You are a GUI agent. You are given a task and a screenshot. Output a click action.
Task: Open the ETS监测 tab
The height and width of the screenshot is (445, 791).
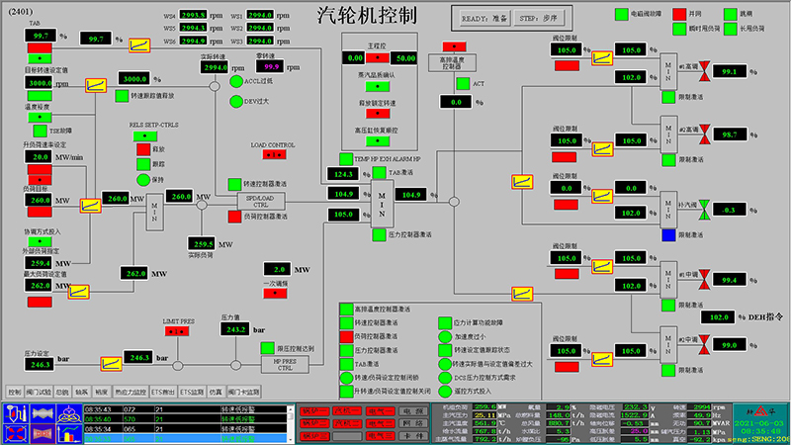[190, 392]
